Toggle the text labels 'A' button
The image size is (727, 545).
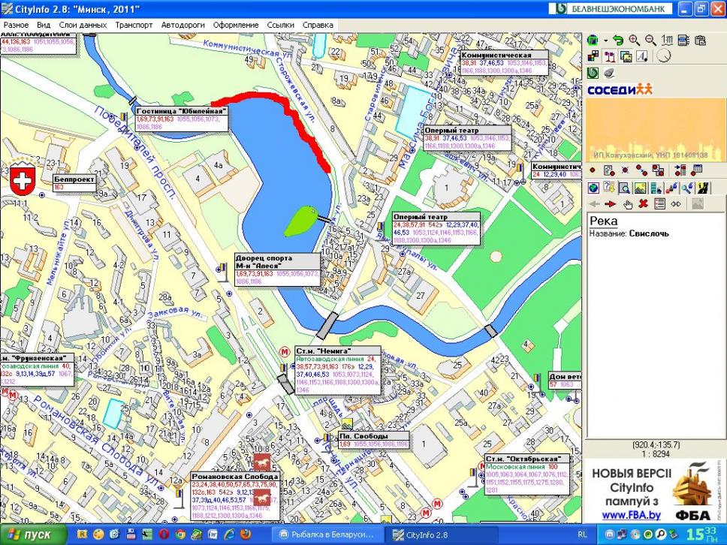642,56
